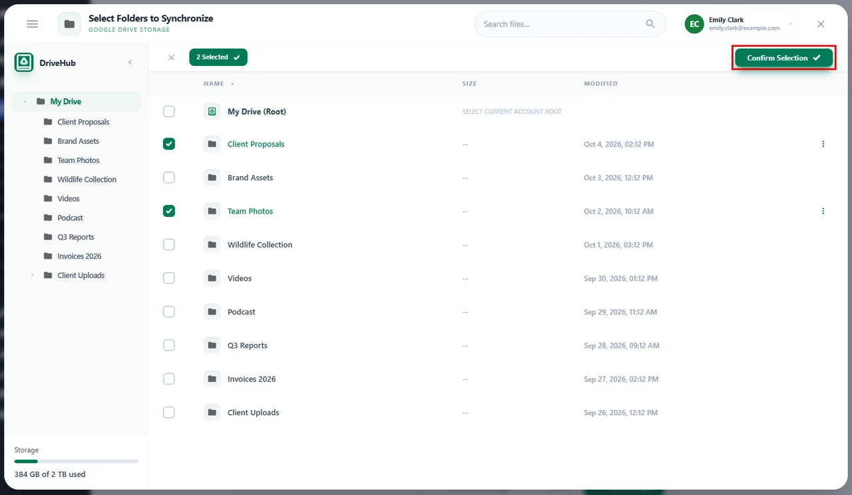Click the My Drive (Root) drive icon
The height and width of the screenshot is (495, 852).
(212, 112)
